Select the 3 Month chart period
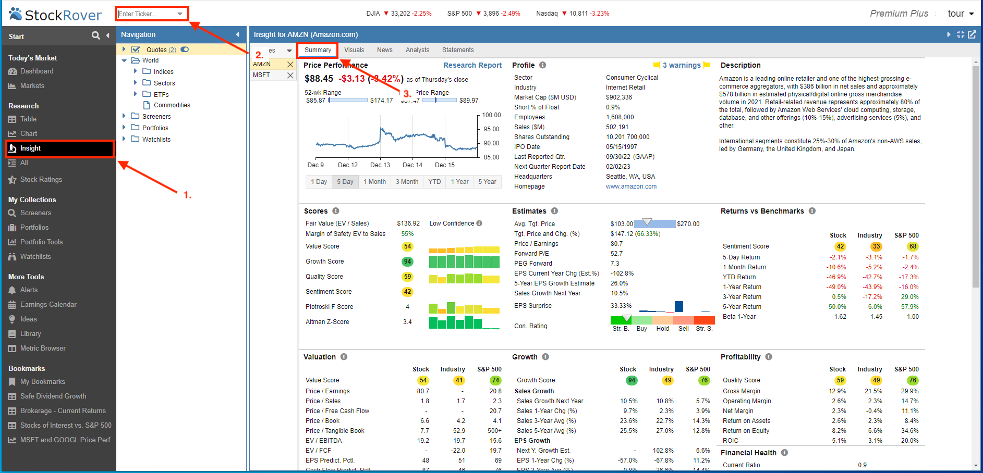 [x=407, y=182]
